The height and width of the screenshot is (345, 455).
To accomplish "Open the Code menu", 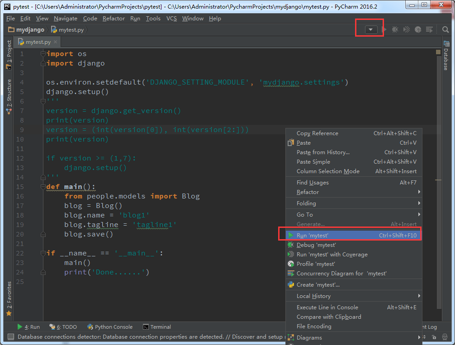I will (x=90, y=18).
